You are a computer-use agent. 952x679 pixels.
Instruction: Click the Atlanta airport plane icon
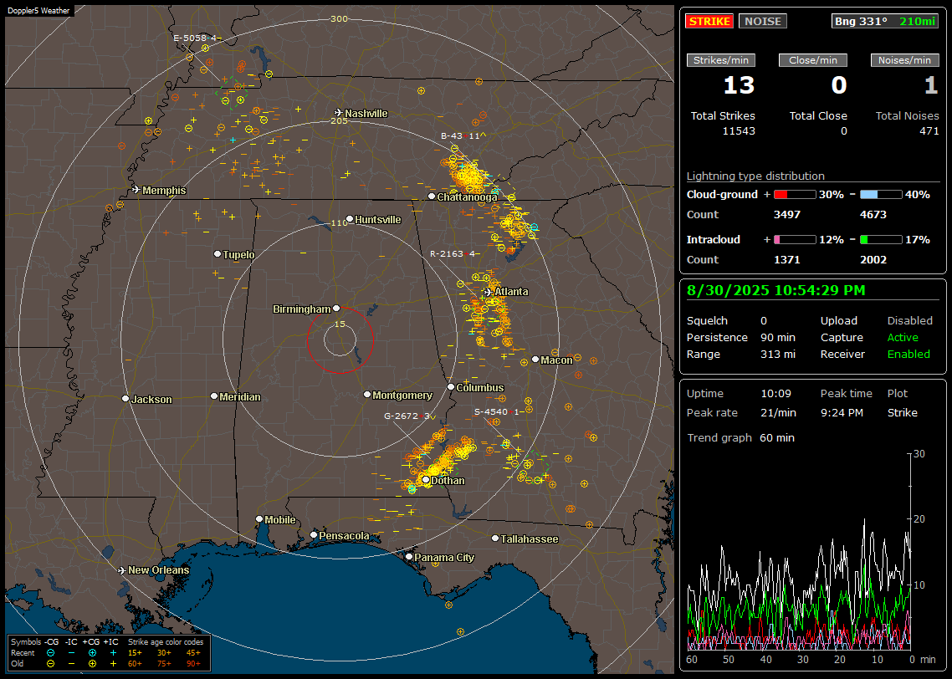coord(489,292)
